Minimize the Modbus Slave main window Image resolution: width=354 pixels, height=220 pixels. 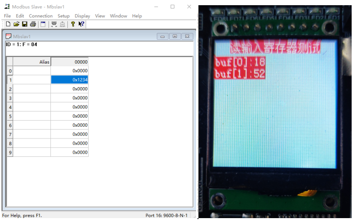tap(156, 7)
